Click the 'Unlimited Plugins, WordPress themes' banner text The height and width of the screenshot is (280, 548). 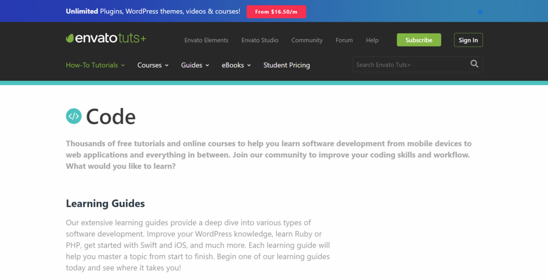point(153,12)
